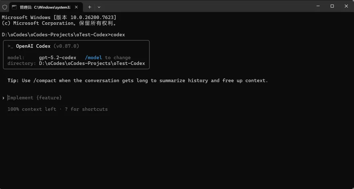Close the terminal window
Image resolution: width=354 pixels, height=189 pixels.
346,6
